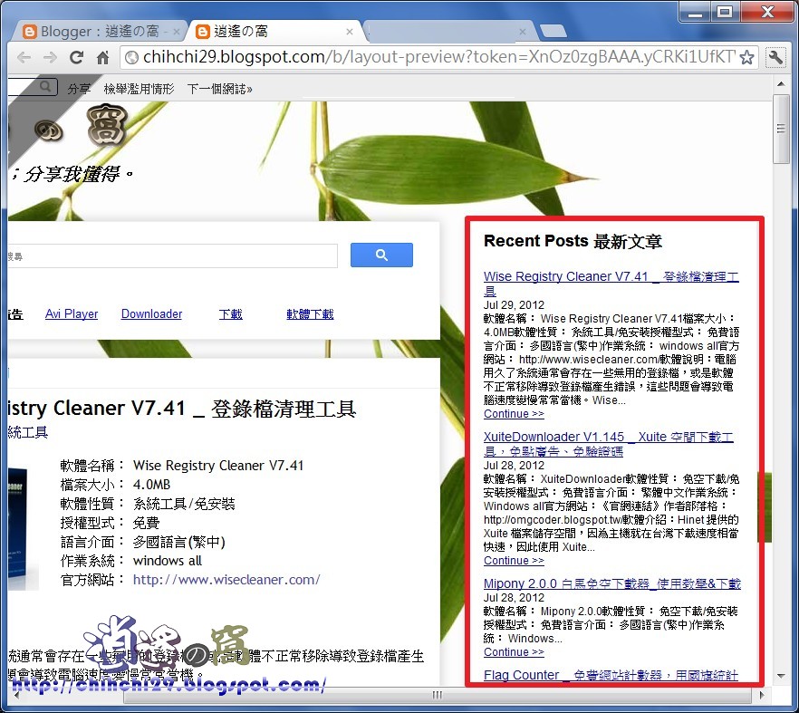Focus the blog search text box
The height and width of the screenshot is (713, 799).
click(172, 255)
